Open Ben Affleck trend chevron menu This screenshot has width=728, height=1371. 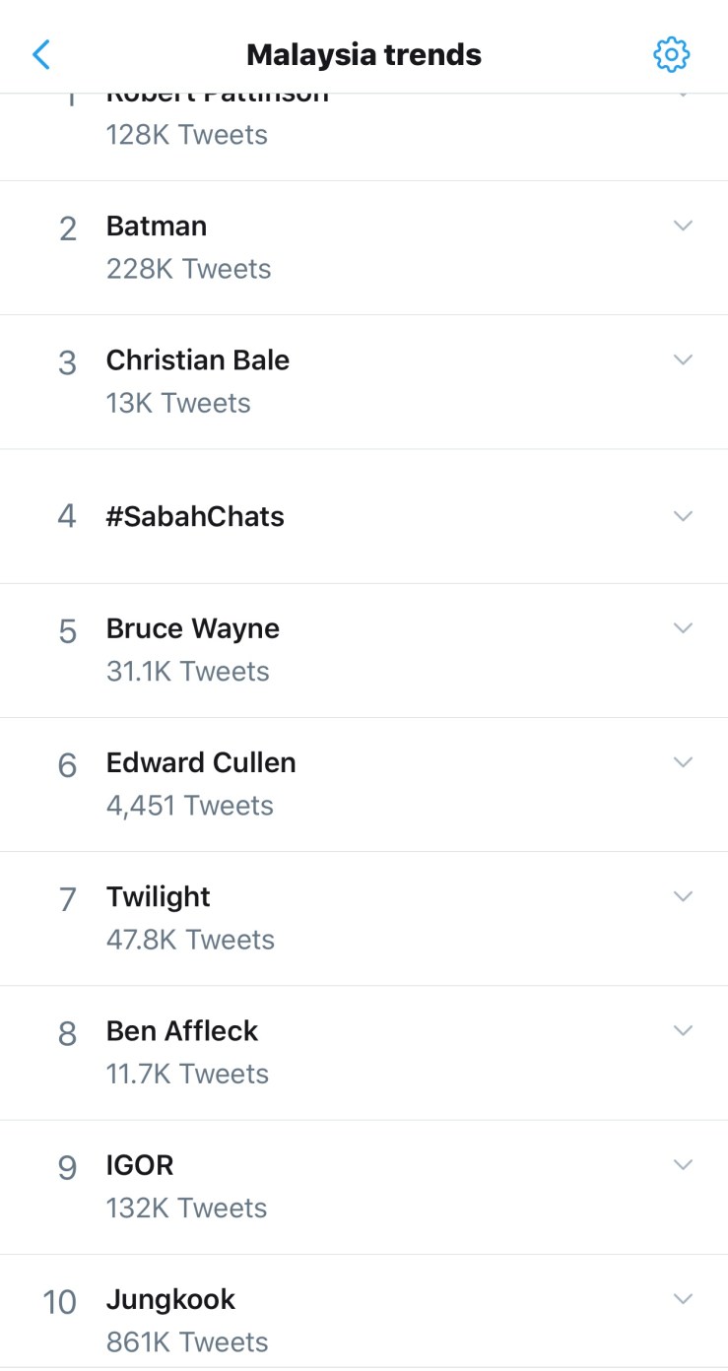coord(683,1030)
